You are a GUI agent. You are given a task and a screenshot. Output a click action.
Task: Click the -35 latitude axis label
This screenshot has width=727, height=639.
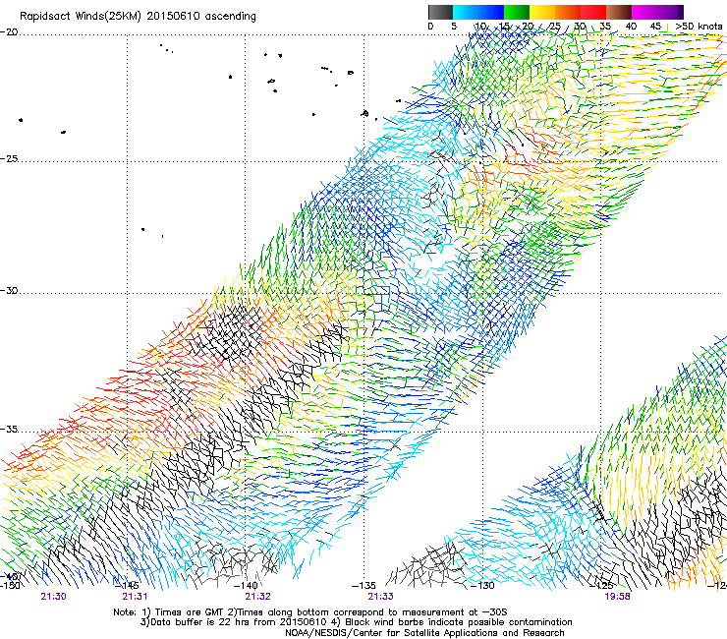(9, 430)
